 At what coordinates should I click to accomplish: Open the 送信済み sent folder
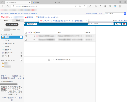coord(8,50)
